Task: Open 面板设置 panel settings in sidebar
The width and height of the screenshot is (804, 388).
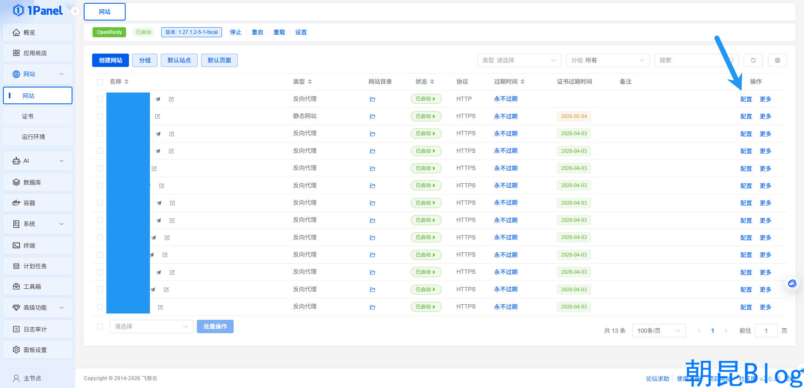Action: coord(38,349)
